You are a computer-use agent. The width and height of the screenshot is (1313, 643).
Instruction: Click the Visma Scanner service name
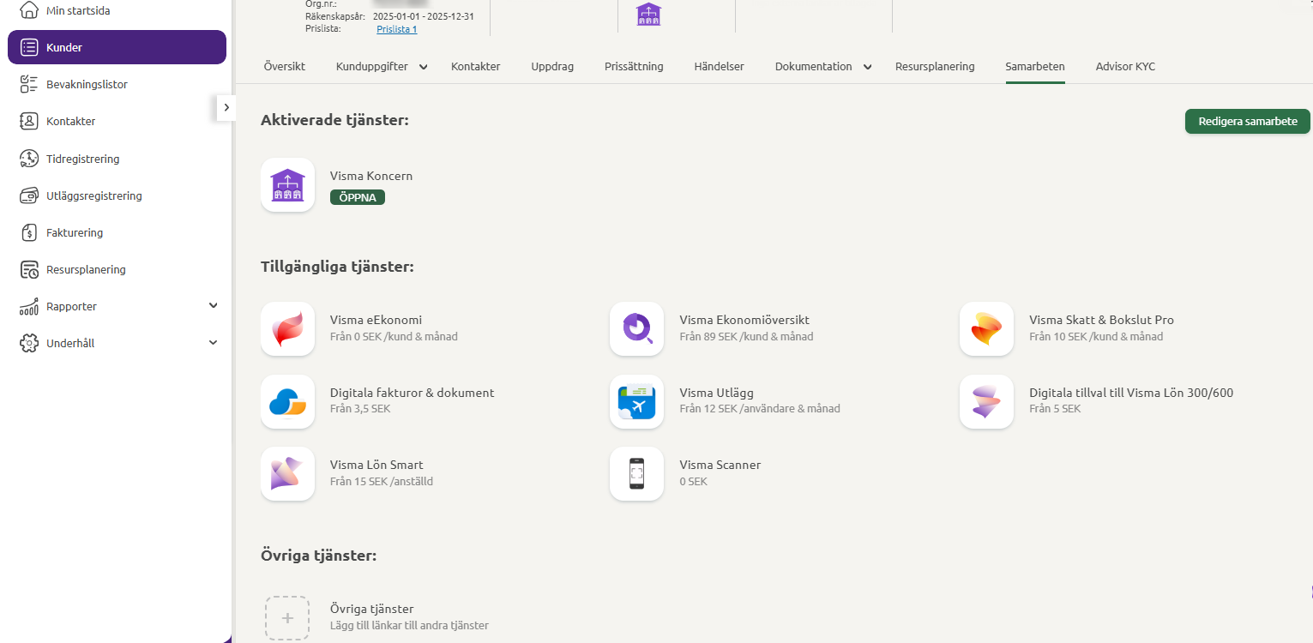(720, 465)
